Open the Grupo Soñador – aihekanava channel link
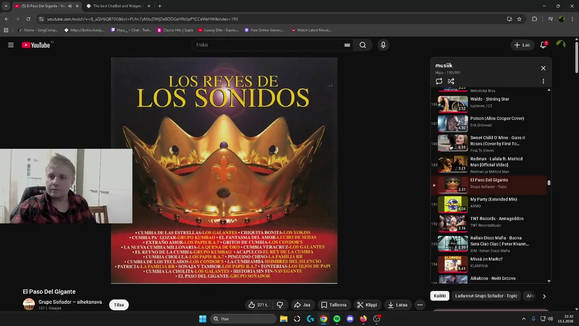This screenshot has width=579, height=326. click(70, 302)
